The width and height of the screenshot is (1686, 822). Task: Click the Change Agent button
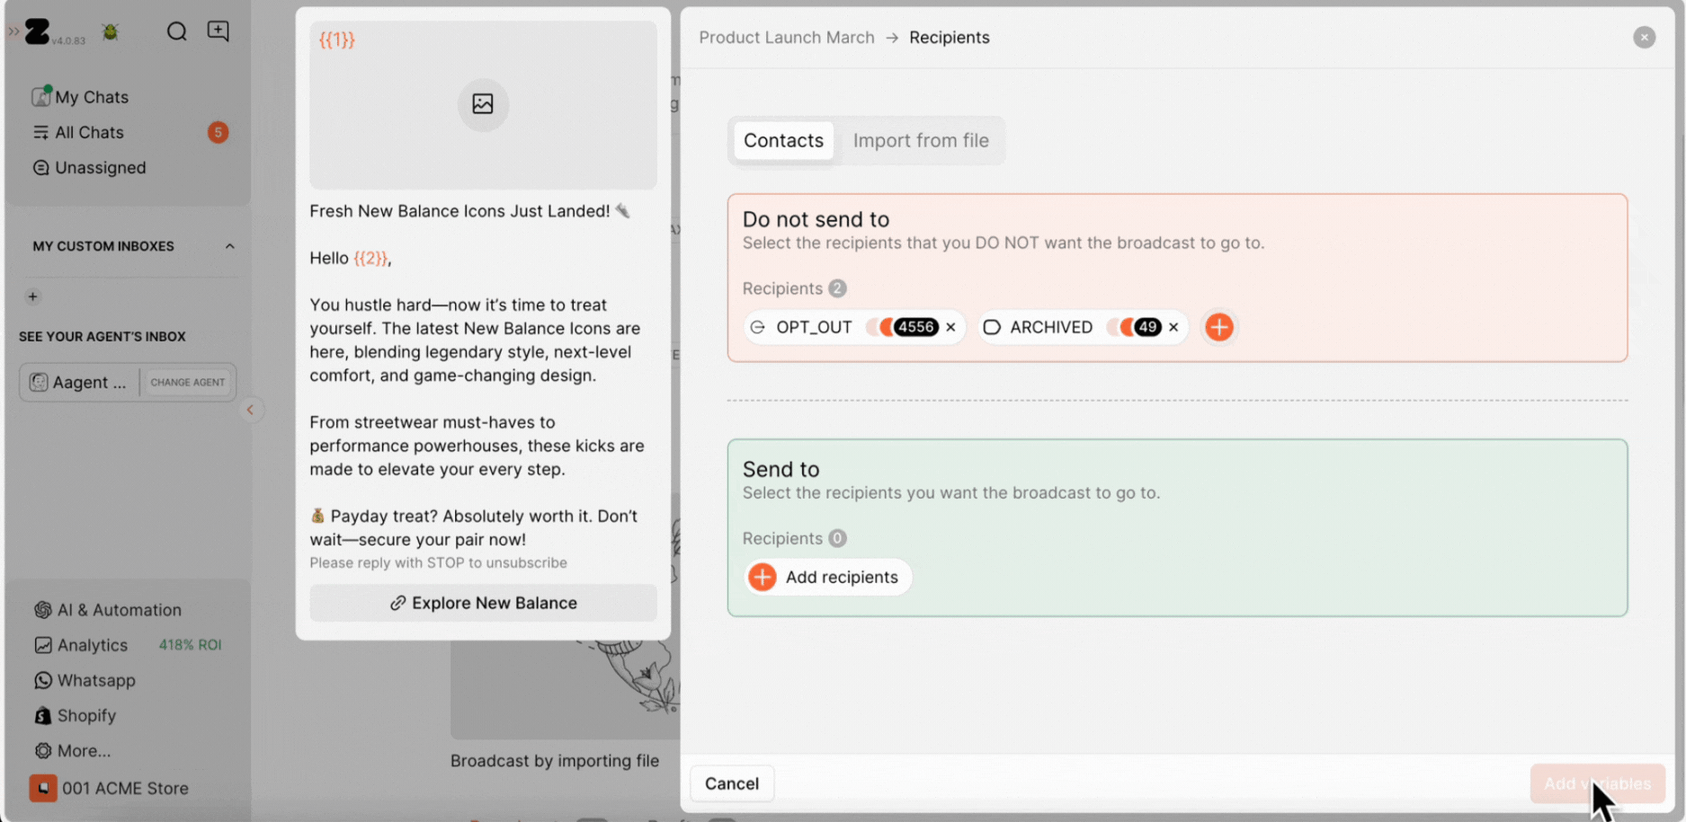(x=188, y=382)
